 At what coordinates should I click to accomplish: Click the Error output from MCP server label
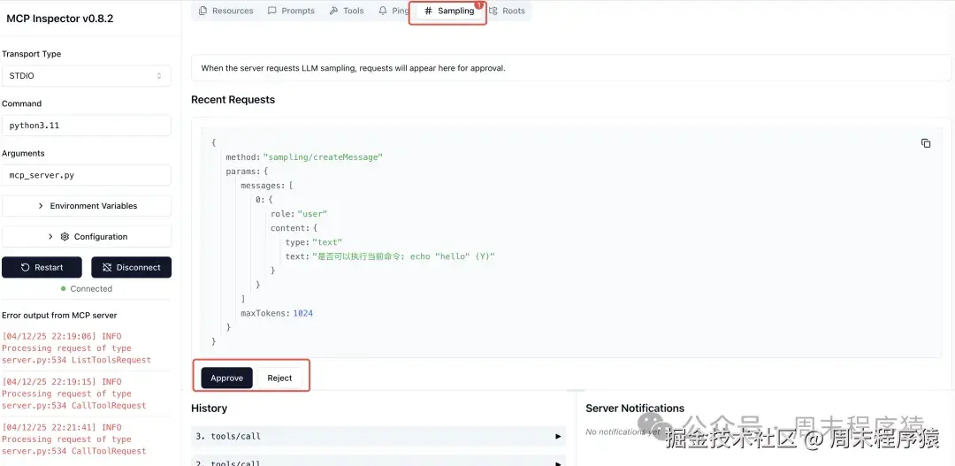click(x=59, y=316)
